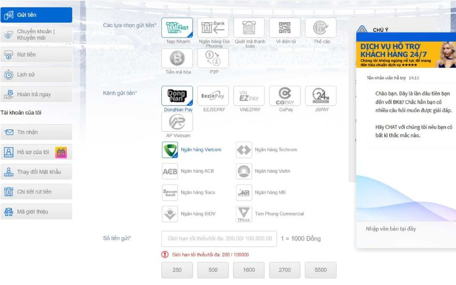Select Ngân hàng Vietcom bank option
Image resolution: width=456 pixels, height=285 pixels.
click(170, 150)
